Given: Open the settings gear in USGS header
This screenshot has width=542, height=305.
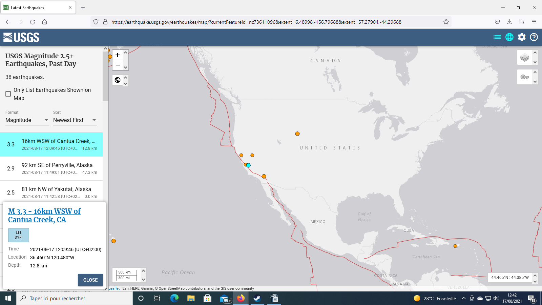Looking at the screenshot, I should [x=522, y=37].
